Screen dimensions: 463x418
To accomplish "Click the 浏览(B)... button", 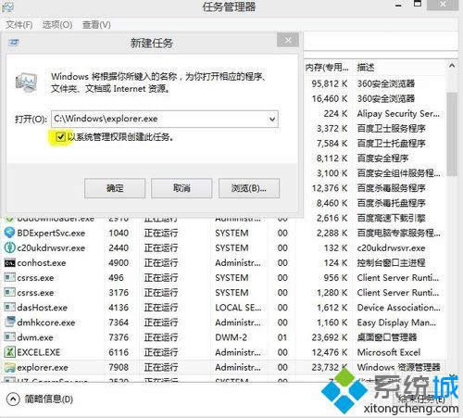I will click(249, 188).
